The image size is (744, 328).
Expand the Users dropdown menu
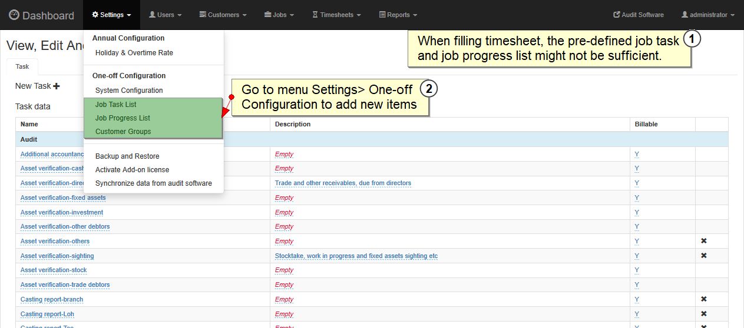[165, 15]
